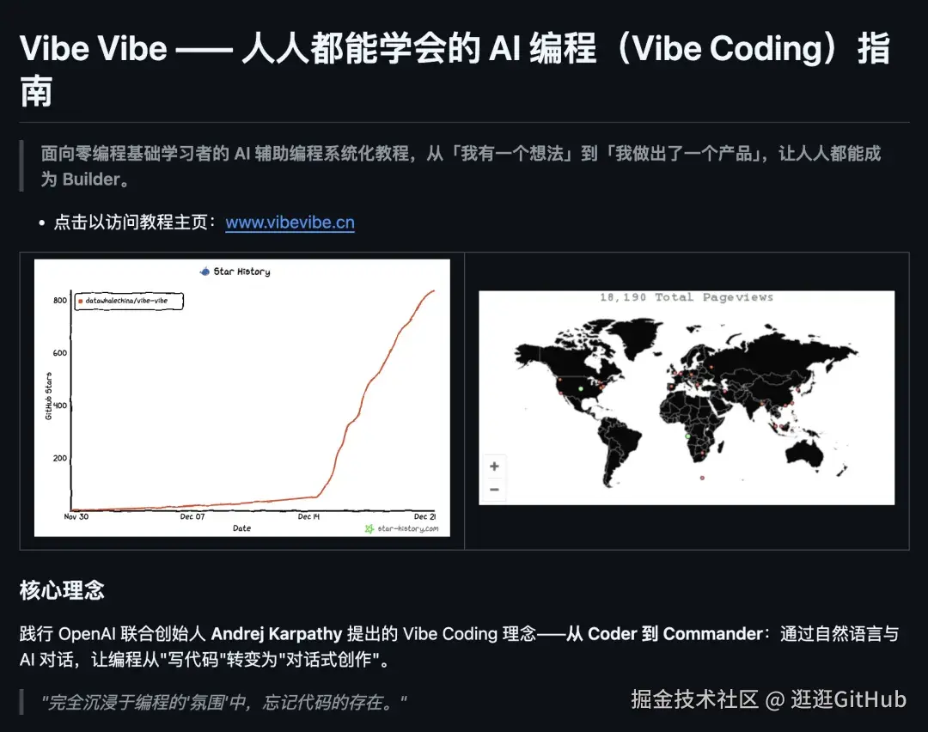
Task: Zoom in on the pageviews map with plus button
Action: pos(494,467)
